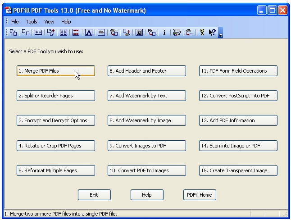The image size is (291, 221).
Task: Click the Add Watermark by Image toolbar icon
Action: pos(101,32)
